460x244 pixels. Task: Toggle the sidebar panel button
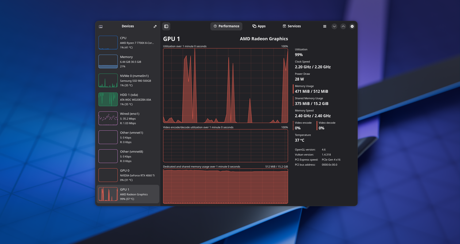(166, 26)
